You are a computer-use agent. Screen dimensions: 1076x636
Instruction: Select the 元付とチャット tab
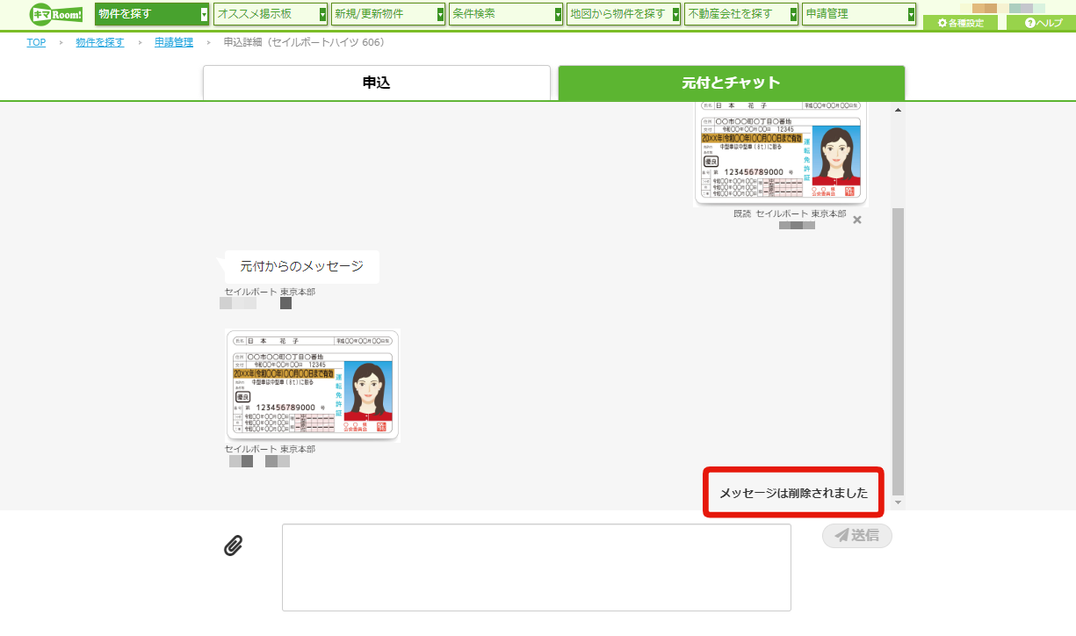pyautogui.click(x=732, y=83)
